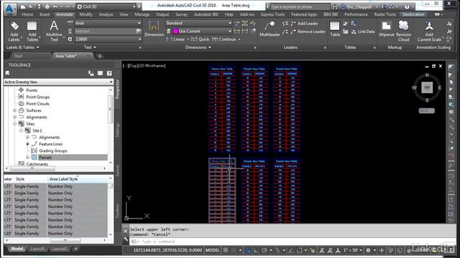Click the Add Leader button
Viewport: 460px width, 258px height.
(305, 24)
